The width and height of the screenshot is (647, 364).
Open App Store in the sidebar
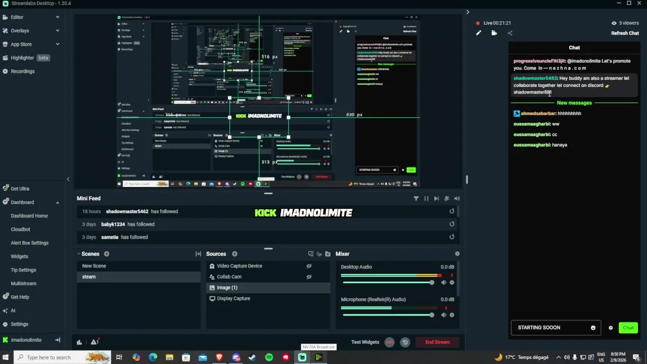pos(21,44)
